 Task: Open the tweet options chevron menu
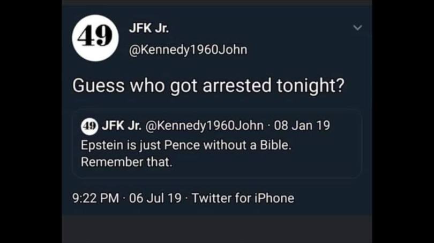pyautogui.click(x=357, y=28)
